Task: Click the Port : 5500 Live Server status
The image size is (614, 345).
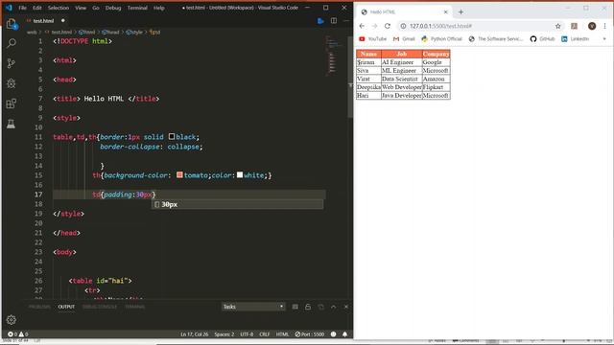Action: tap(310, 334)
